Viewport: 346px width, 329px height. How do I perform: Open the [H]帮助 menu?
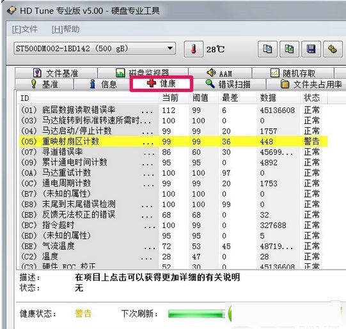65,29
